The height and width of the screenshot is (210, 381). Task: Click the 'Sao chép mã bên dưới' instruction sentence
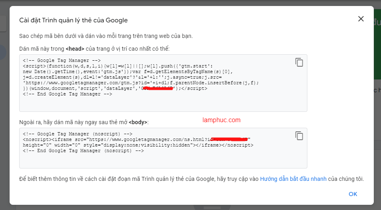click(x=106, y=36)
